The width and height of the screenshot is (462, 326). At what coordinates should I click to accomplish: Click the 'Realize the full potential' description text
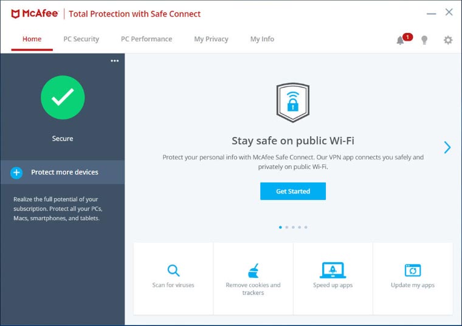58,209
